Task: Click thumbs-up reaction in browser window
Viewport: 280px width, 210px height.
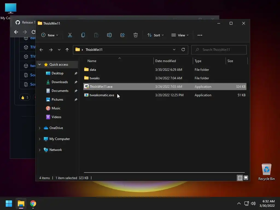Action: (x=25, y=98)
